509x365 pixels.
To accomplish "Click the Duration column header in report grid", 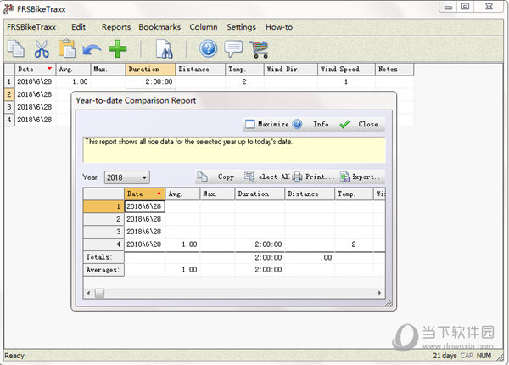I will pos(260,194).
